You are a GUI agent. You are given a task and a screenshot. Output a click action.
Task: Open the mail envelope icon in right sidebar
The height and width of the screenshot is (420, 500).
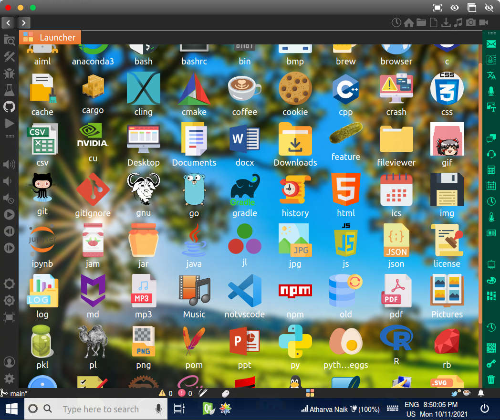491,44
